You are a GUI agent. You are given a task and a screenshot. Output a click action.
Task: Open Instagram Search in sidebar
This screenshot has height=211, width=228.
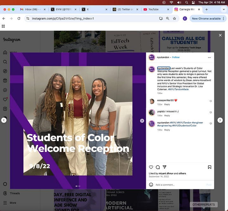(5, 62)
